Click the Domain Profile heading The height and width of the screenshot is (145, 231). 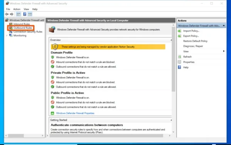coord(62,53)
